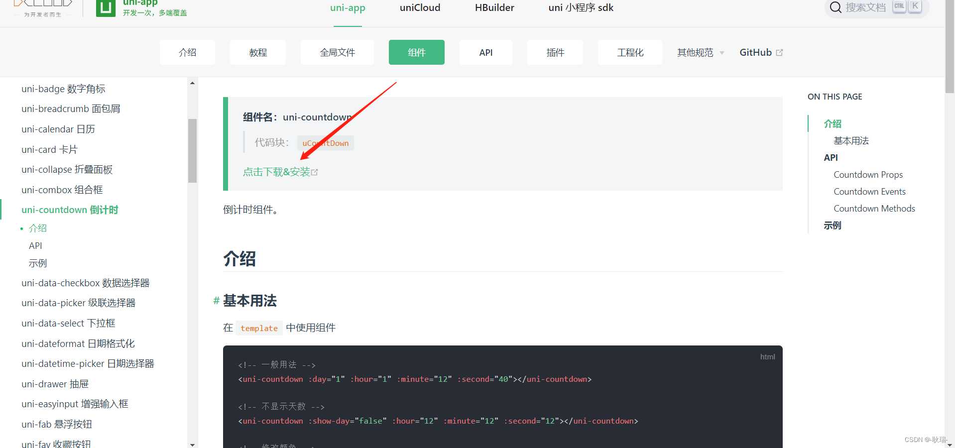
Task: Click the green uni-app logo icon
Action: [x=106, y=8]
